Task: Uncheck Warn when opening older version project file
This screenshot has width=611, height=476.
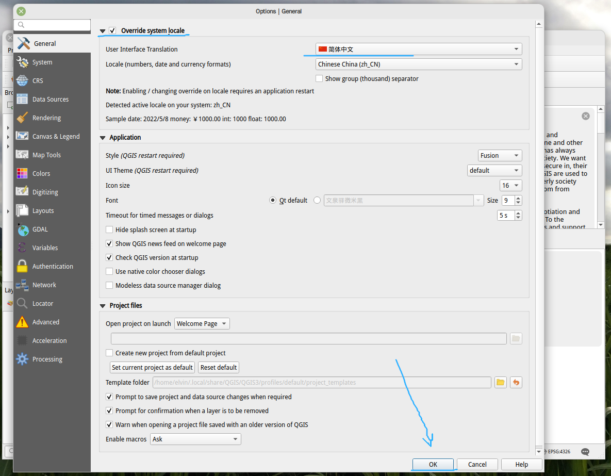Action: 109,424
